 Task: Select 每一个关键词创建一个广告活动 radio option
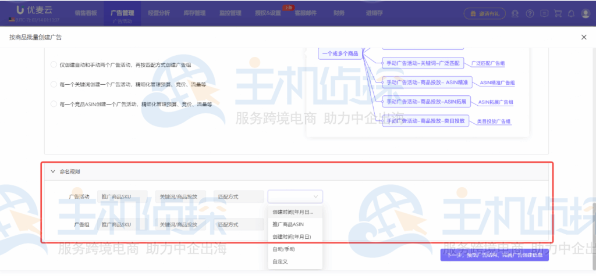click(54, 84)
